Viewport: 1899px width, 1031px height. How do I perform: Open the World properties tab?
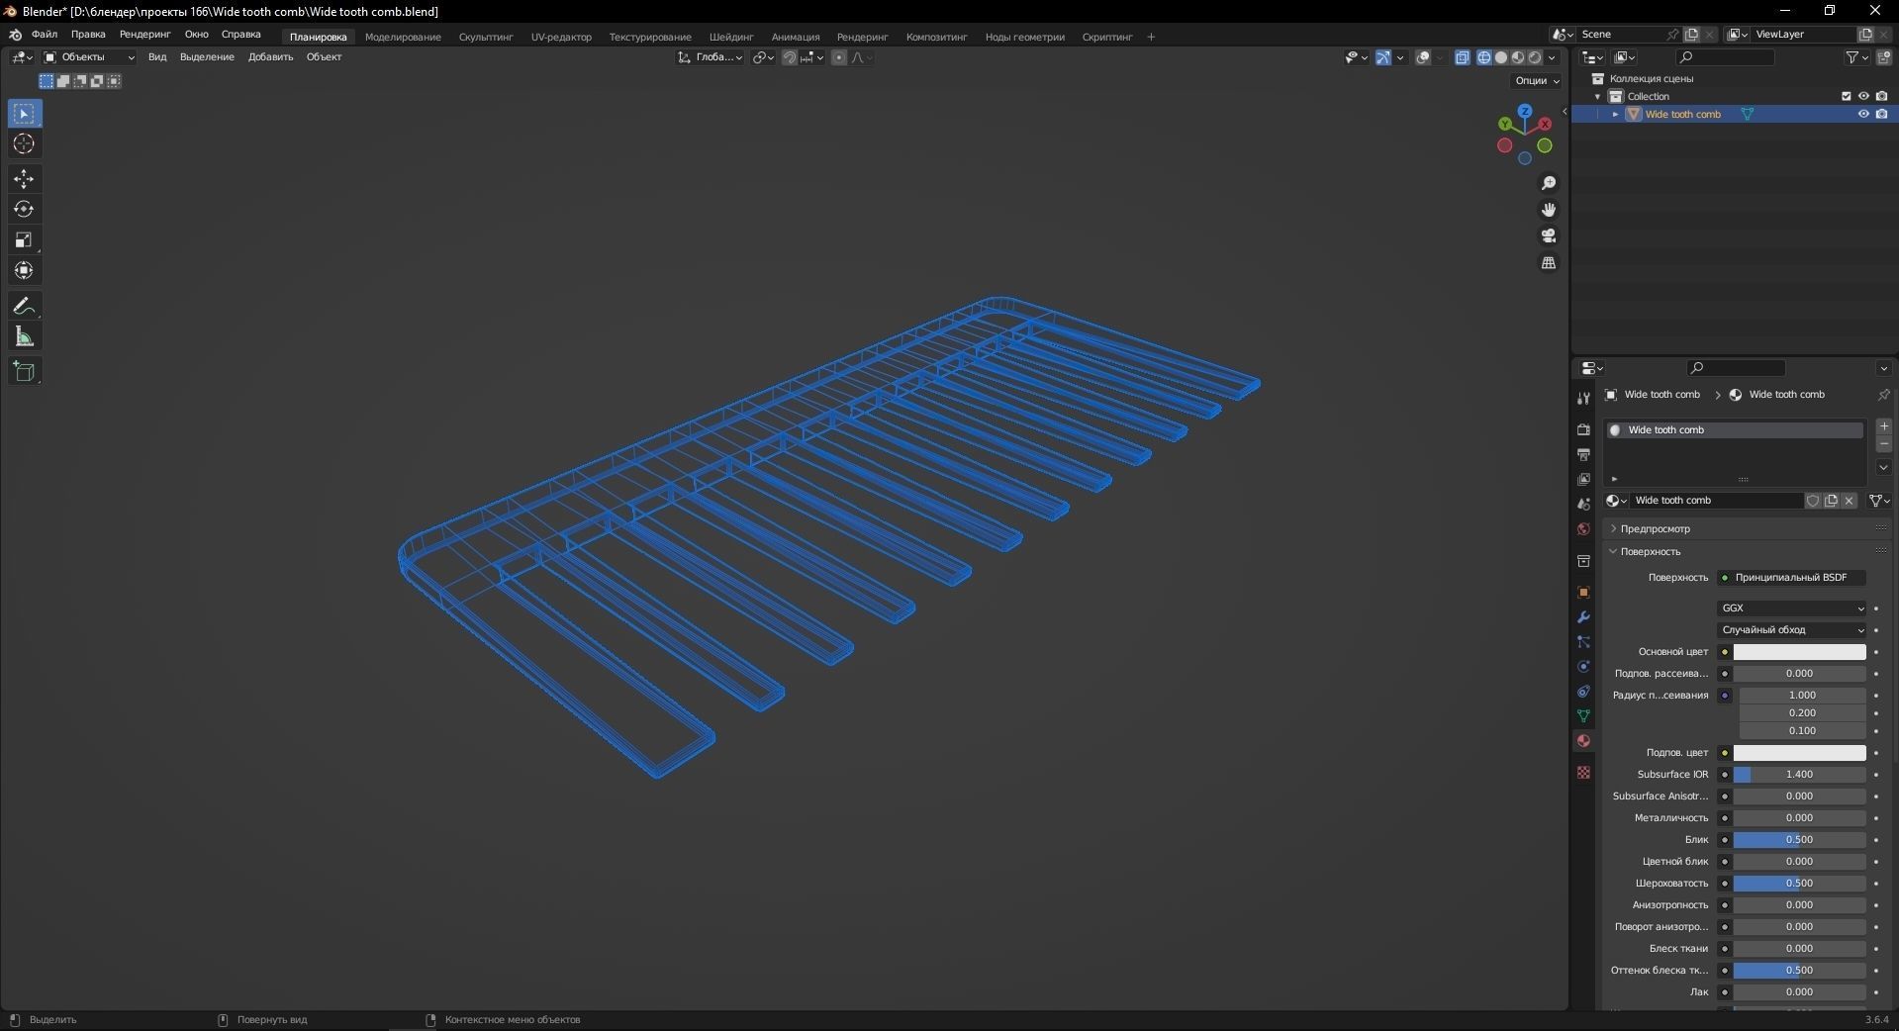tap(1583, 528)
